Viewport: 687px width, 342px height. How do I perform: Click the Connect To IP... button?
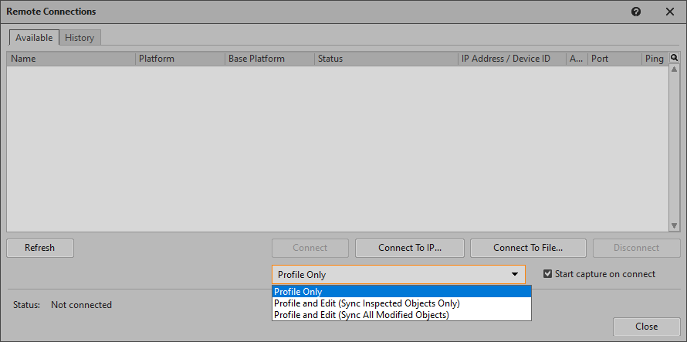409,248
